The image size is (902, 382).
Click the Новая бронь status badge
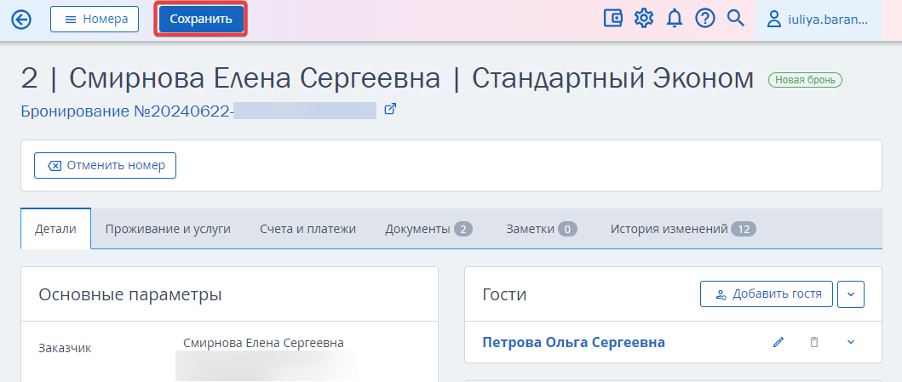805,80
